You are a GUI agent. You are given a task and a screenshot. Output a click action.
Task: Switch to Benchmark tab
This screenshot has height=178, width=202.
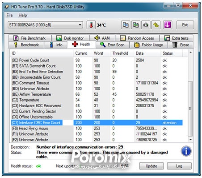[26, 45]
